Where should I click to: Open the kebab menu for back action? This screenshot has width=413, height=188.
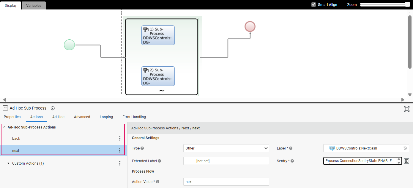[x=120, y=139]
